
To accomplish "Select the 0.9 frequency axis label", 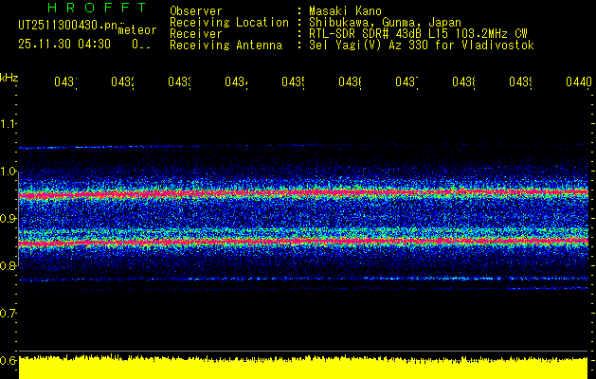I will pyautogui.click(x=9, y=219).
